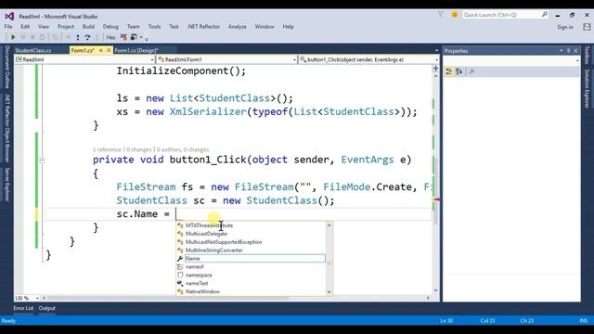
Task: Open the Help menu
Action: click(x=289, y=27)
